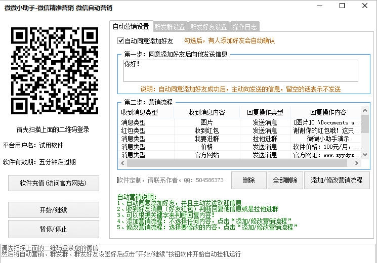Click the 收到消息类型 column header
The image size is (377, 263).
coord(147,112)
